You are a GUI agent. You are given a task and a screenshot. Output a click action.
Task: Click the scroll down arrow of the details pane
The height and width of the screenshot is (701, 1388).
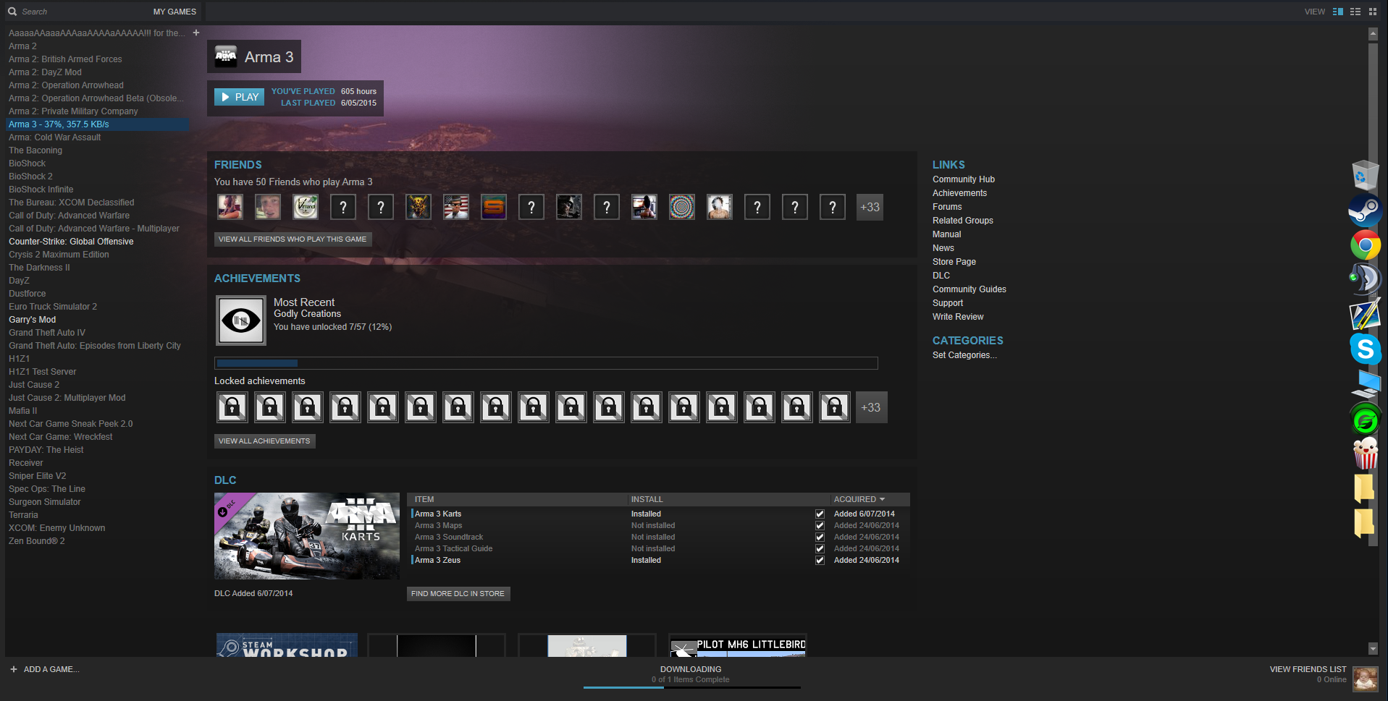click(x=1373, y=648)
